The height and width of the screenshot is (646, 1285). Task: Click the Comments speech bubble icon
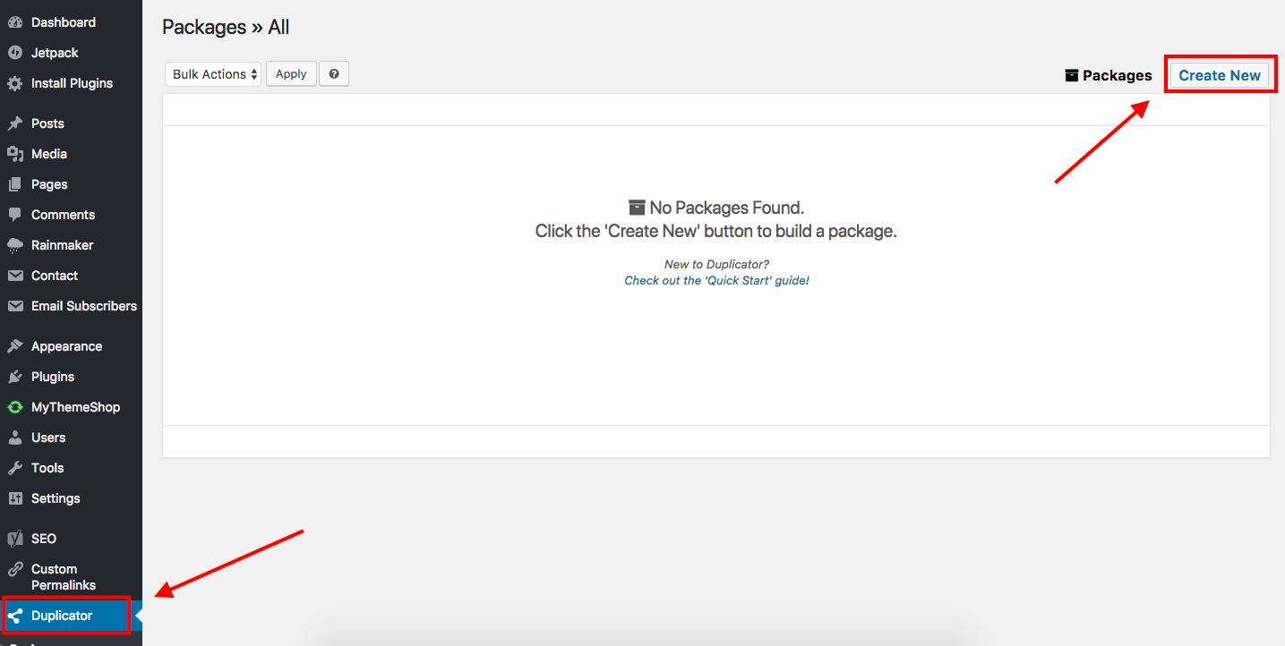15,215
